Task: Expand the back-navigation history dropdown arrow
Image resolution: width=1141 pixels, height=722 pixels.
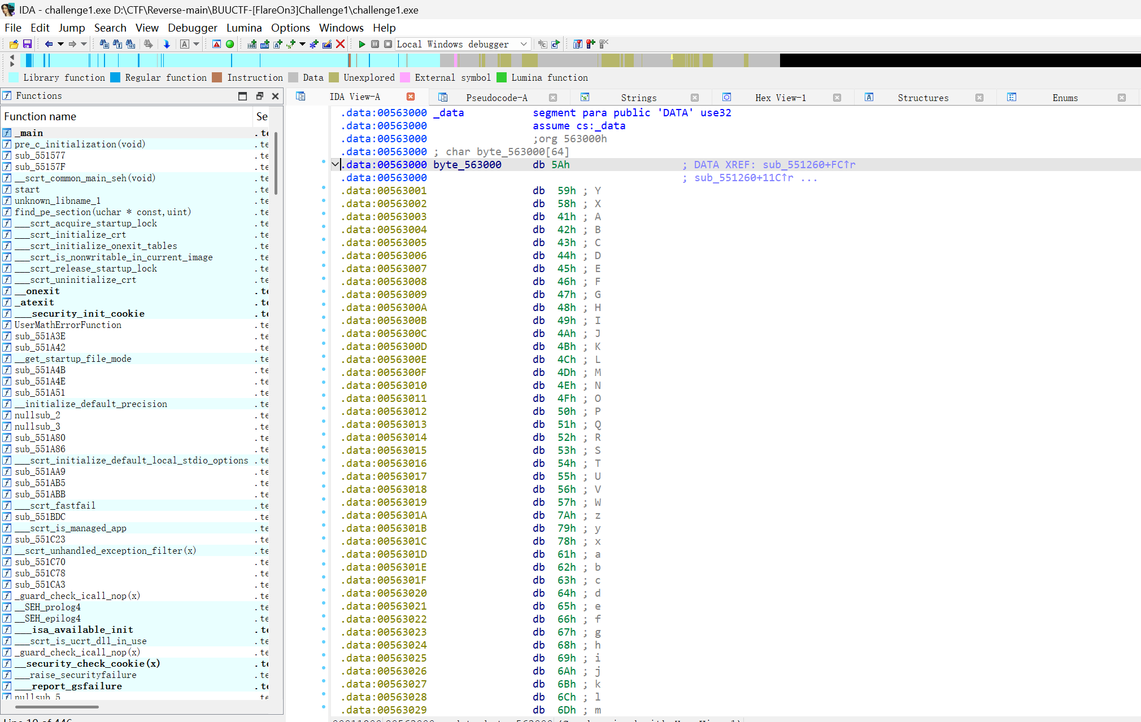Action: [x=60, y=44]
